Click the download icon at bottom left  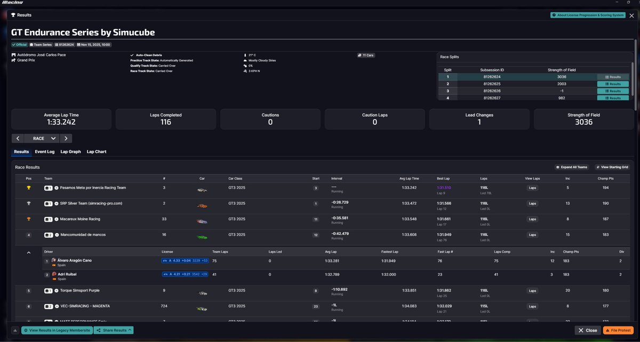click(x=15, y=330)
